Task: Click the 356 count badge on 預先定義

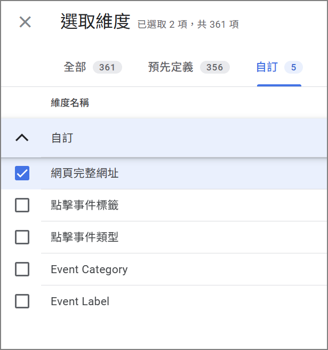Action: [x=215, y=68]
